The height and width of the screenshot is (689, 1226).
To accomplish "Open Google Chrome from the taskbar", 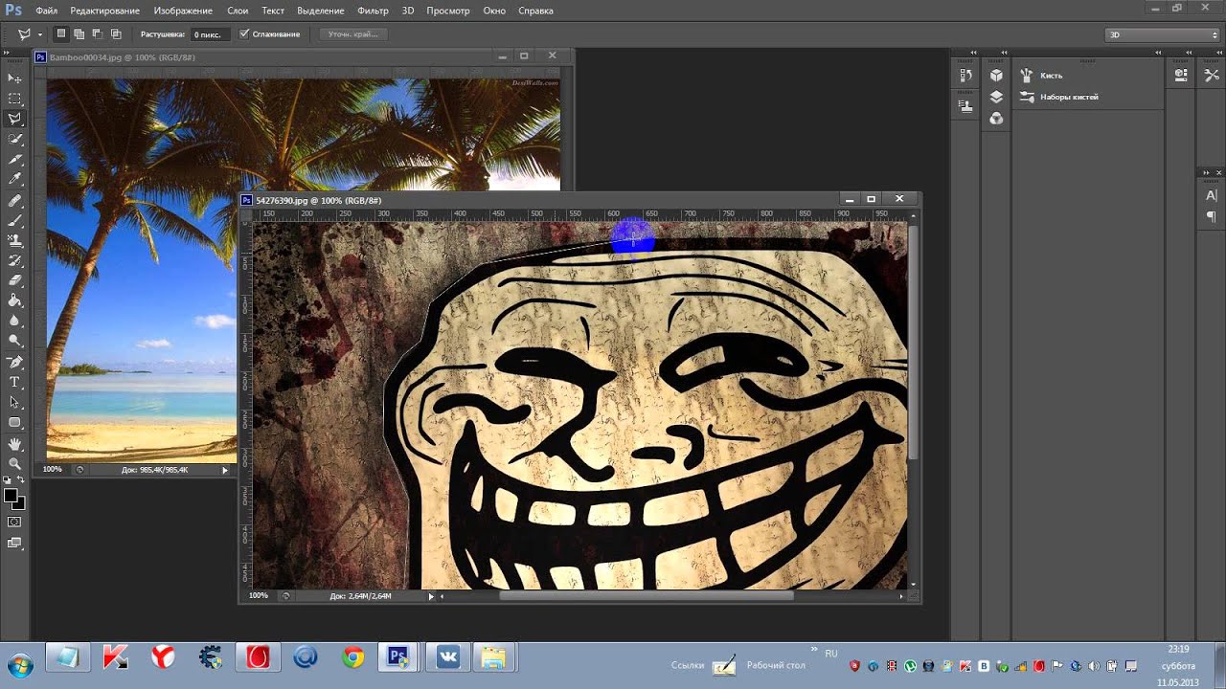I will (x=353, y=657).
